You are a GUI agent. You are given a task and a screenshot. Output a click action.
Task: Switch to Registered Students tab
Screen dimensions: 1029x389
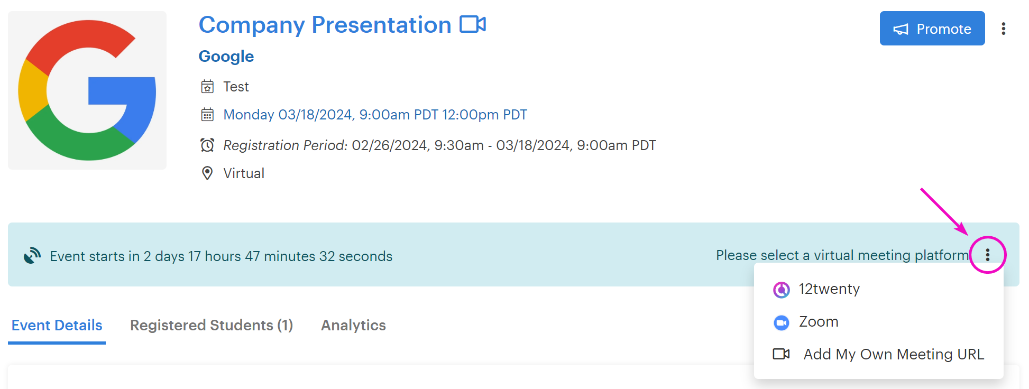(x=212, y=325)
